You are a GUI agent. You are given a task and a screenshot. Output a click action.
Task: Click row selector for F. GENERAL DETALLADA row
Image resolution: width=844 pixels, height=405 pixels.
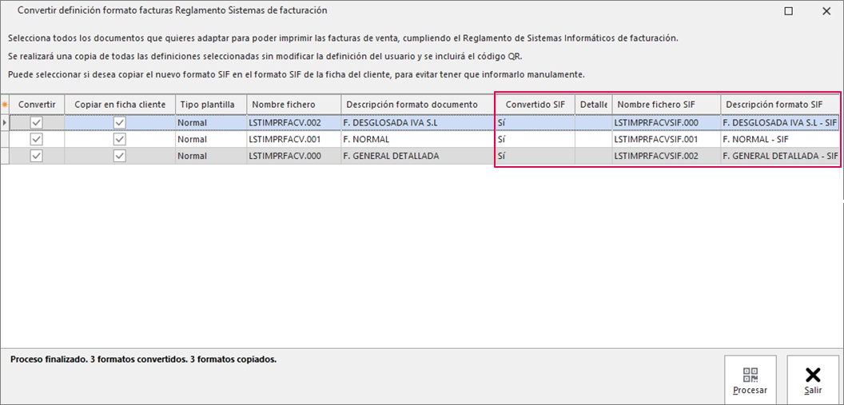[x=5, y=157]
